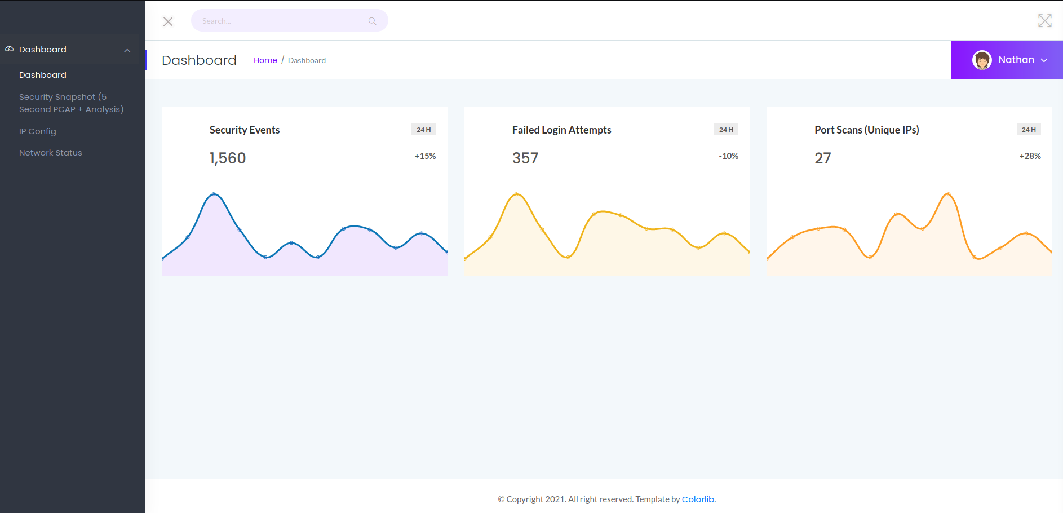1063x513 pixels.
Task: Open fullscreen with the expand arrows icon
Action: [1045, 20]
